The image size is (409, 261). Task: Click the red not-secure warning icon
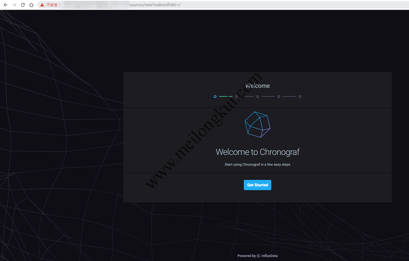(x=42, y=5)
